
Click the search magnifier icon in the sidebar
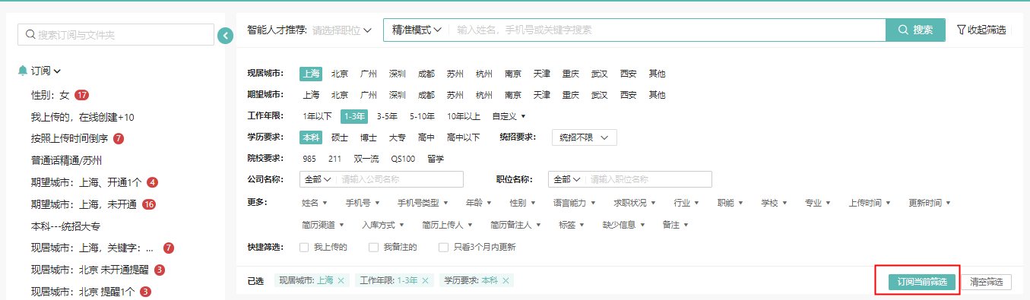[30, 35]
